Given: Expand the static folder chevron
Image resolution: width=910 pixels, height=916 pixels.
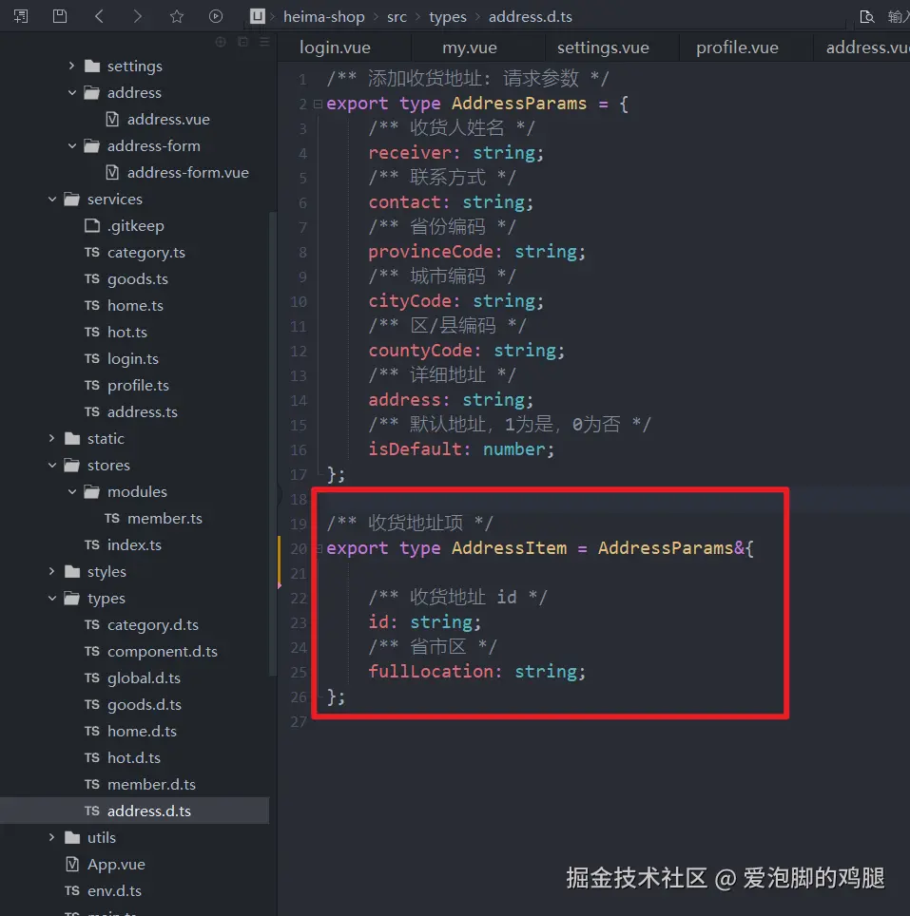Looking at the screenshot, I should (52, 438).
